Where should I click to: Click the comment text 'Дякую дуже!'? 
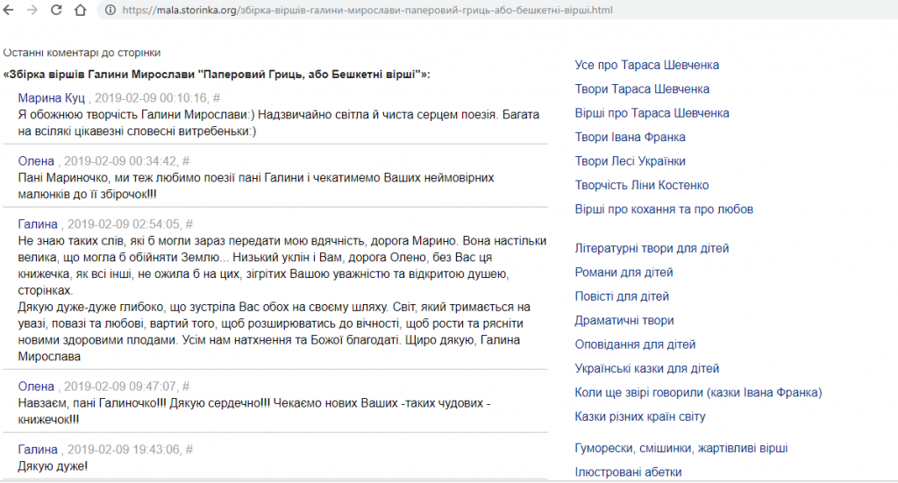point(53,465)
